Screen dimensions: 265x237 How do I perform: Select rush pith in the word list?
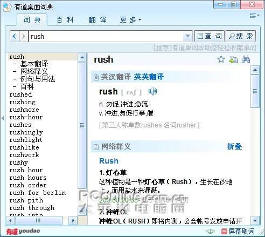(x=26, y=200)
